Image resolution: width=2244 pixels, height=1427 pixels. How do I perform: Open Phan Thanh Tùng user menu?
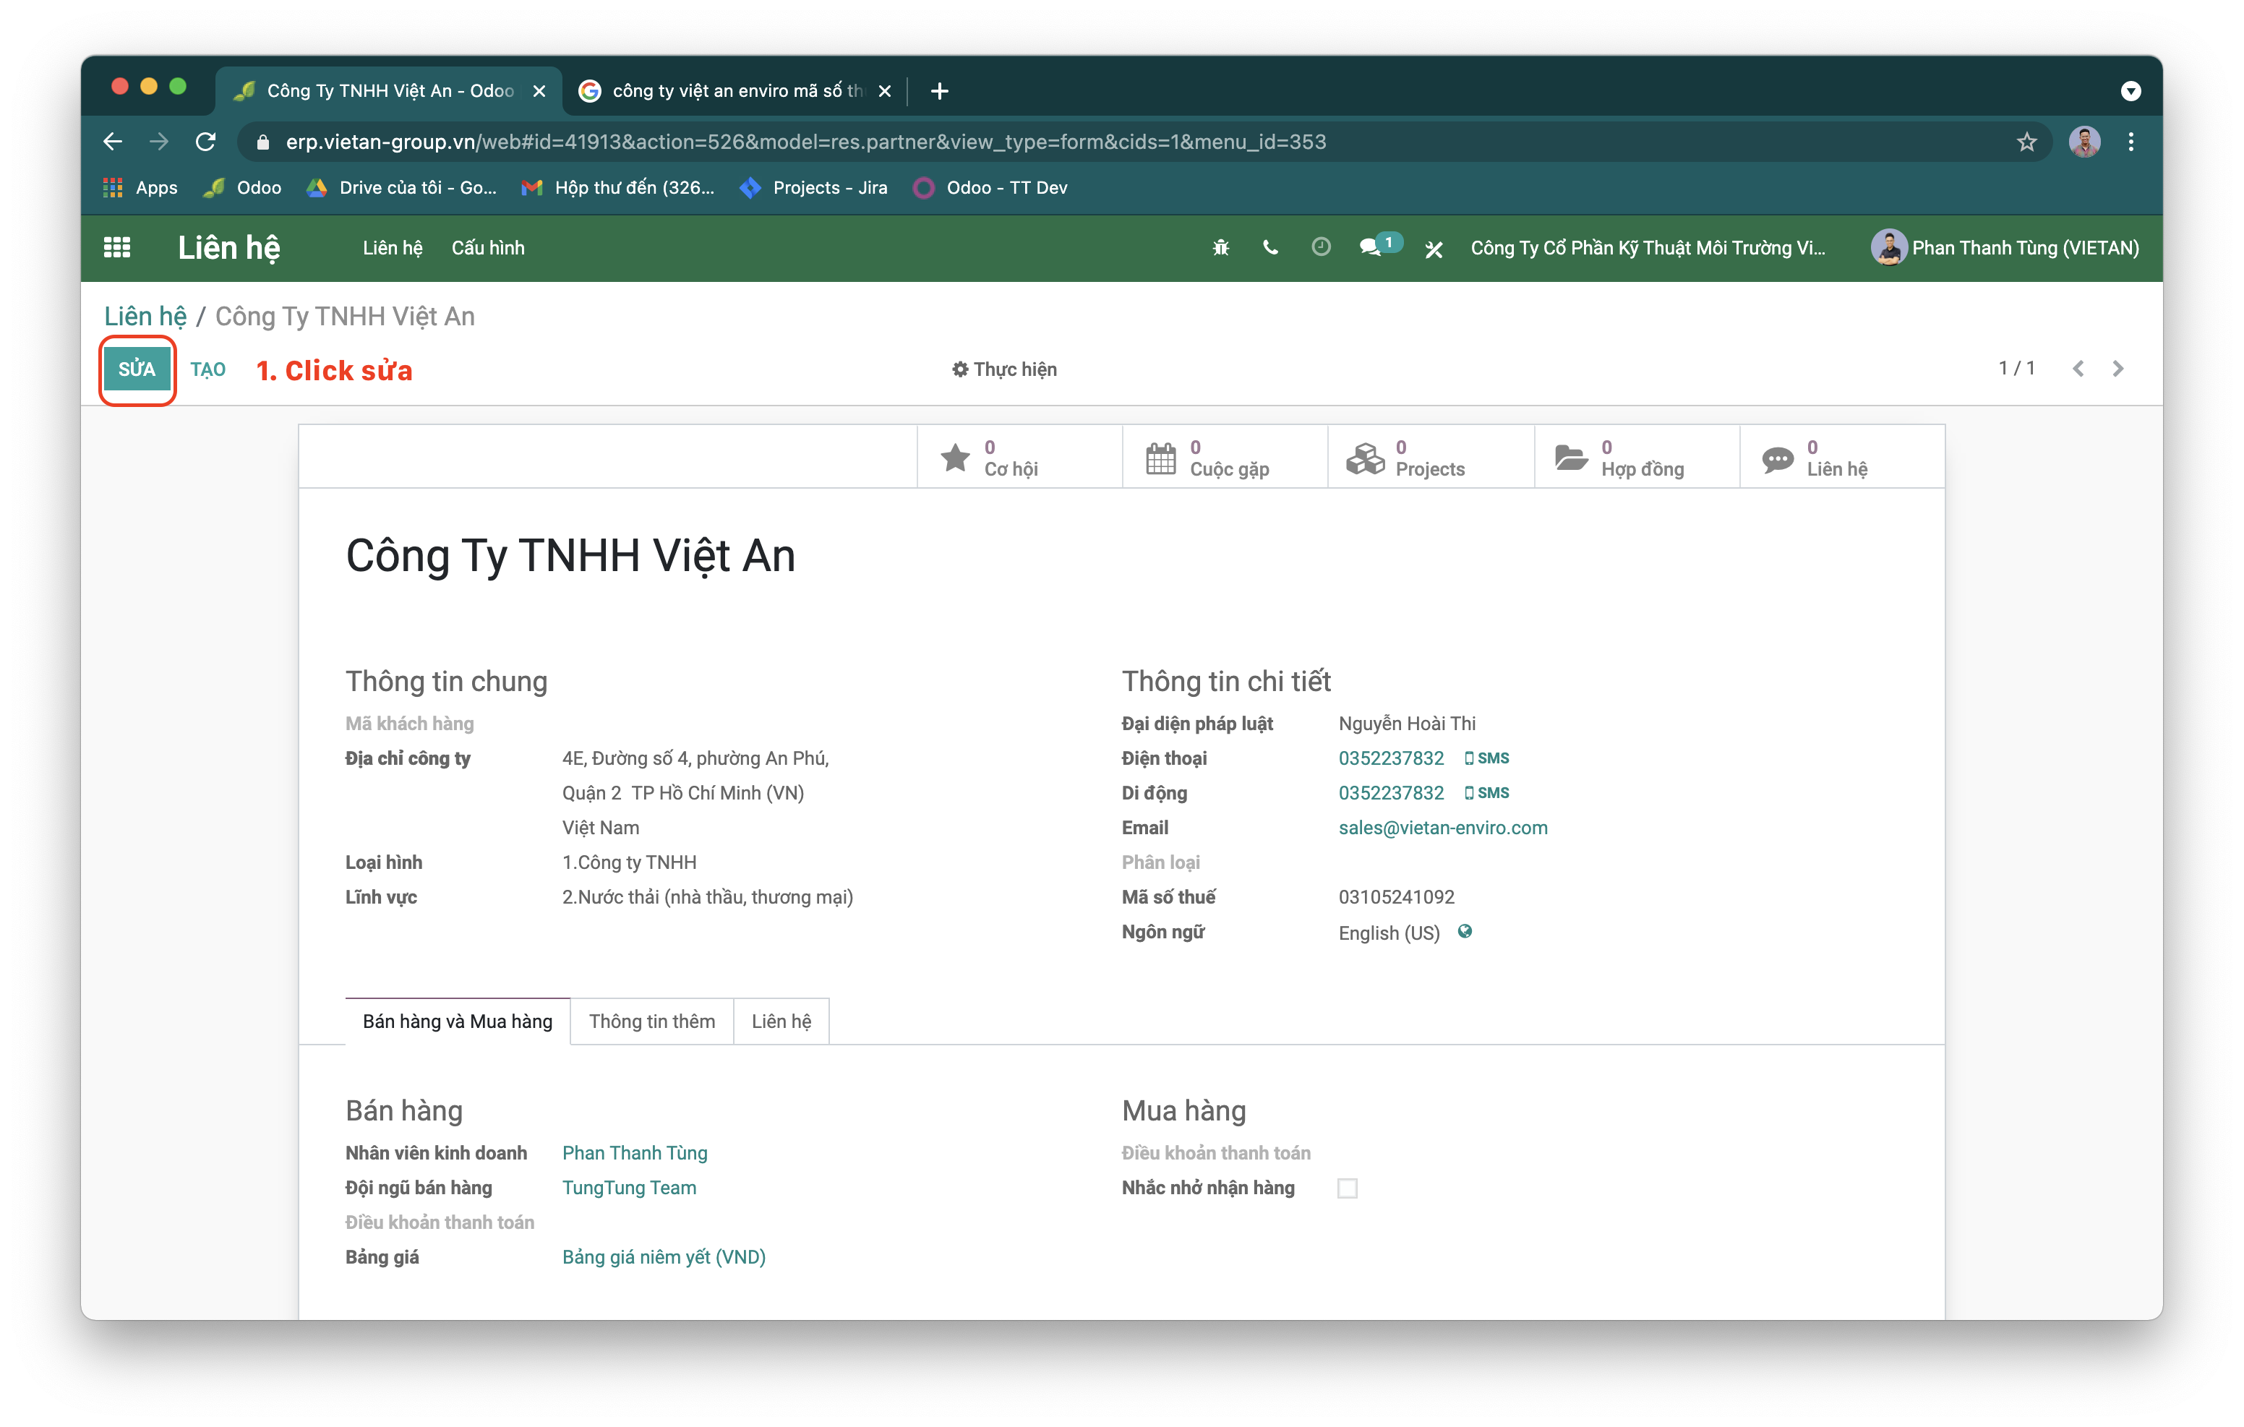pos(2005,248)
